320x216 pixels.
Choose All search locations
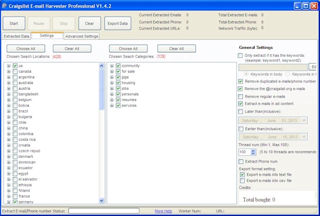[x=26, y=49]
